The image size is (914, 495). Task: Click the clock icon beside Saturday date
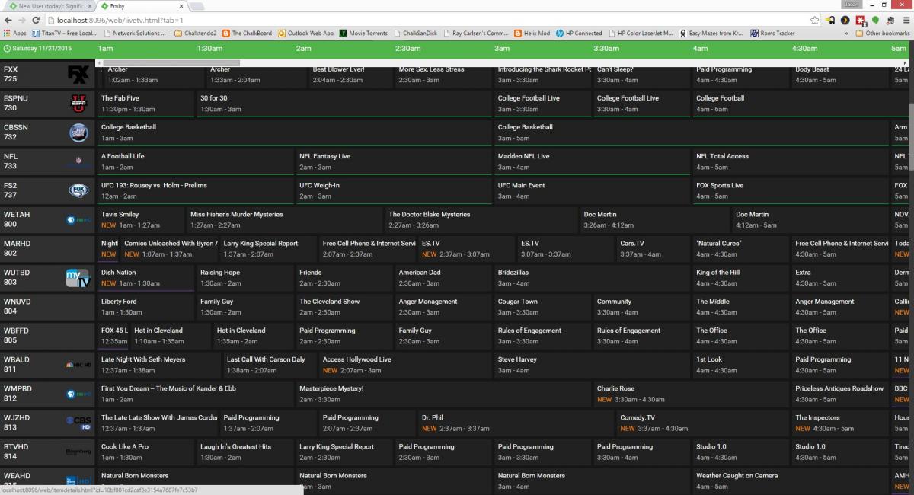8,48
